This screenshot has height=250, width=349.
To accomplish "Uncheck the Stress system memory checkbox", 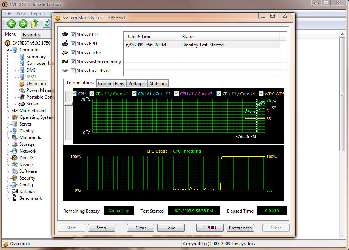I will click(x=73, y=62).
